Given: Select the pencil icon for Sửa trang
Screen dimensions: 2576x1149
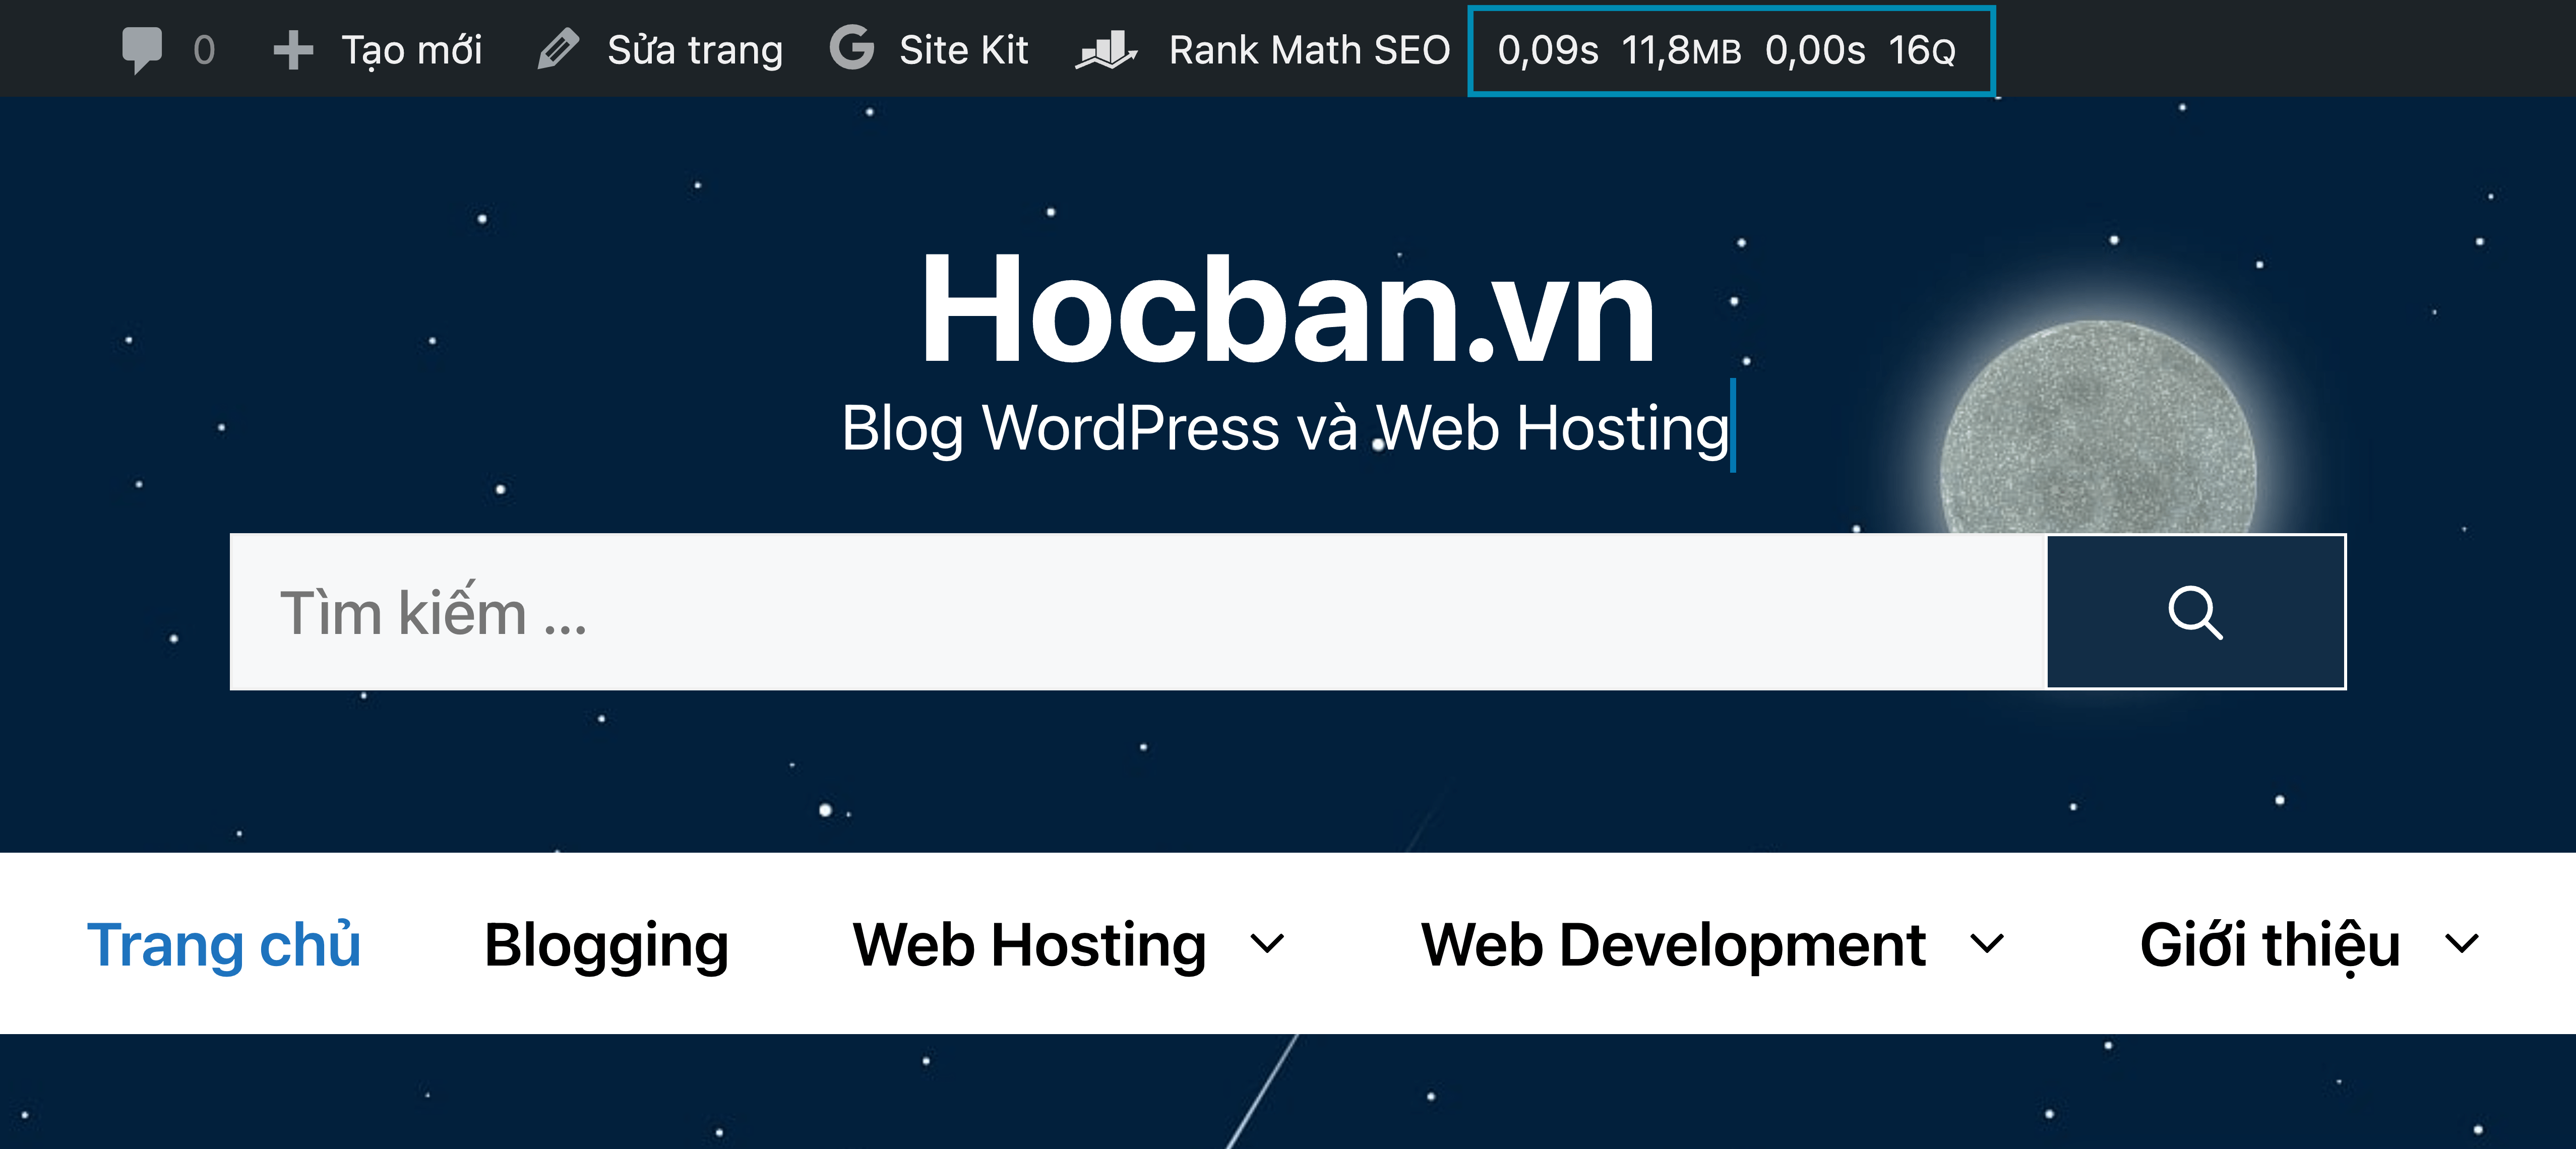Looking at the screenshot, I should tap(558, 49).
